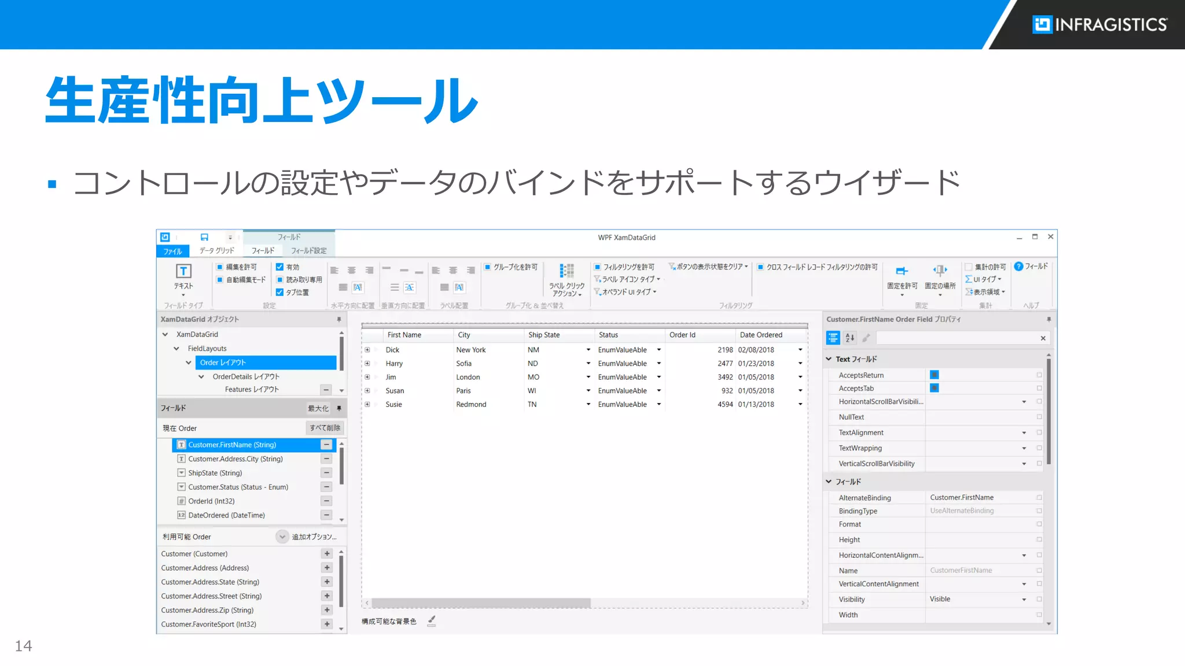Viewport: 1185px width, 666px height.
Task: Clear the property search box with X
Action: coord(1043,338)
